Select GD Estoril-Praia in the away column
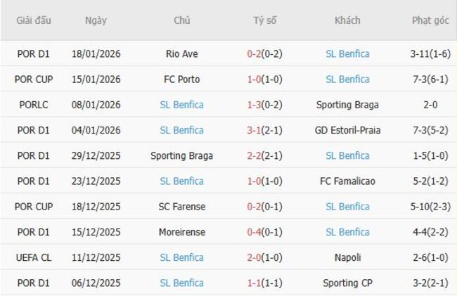Screen dimensions: 457x296 click(x=347, y=130)
